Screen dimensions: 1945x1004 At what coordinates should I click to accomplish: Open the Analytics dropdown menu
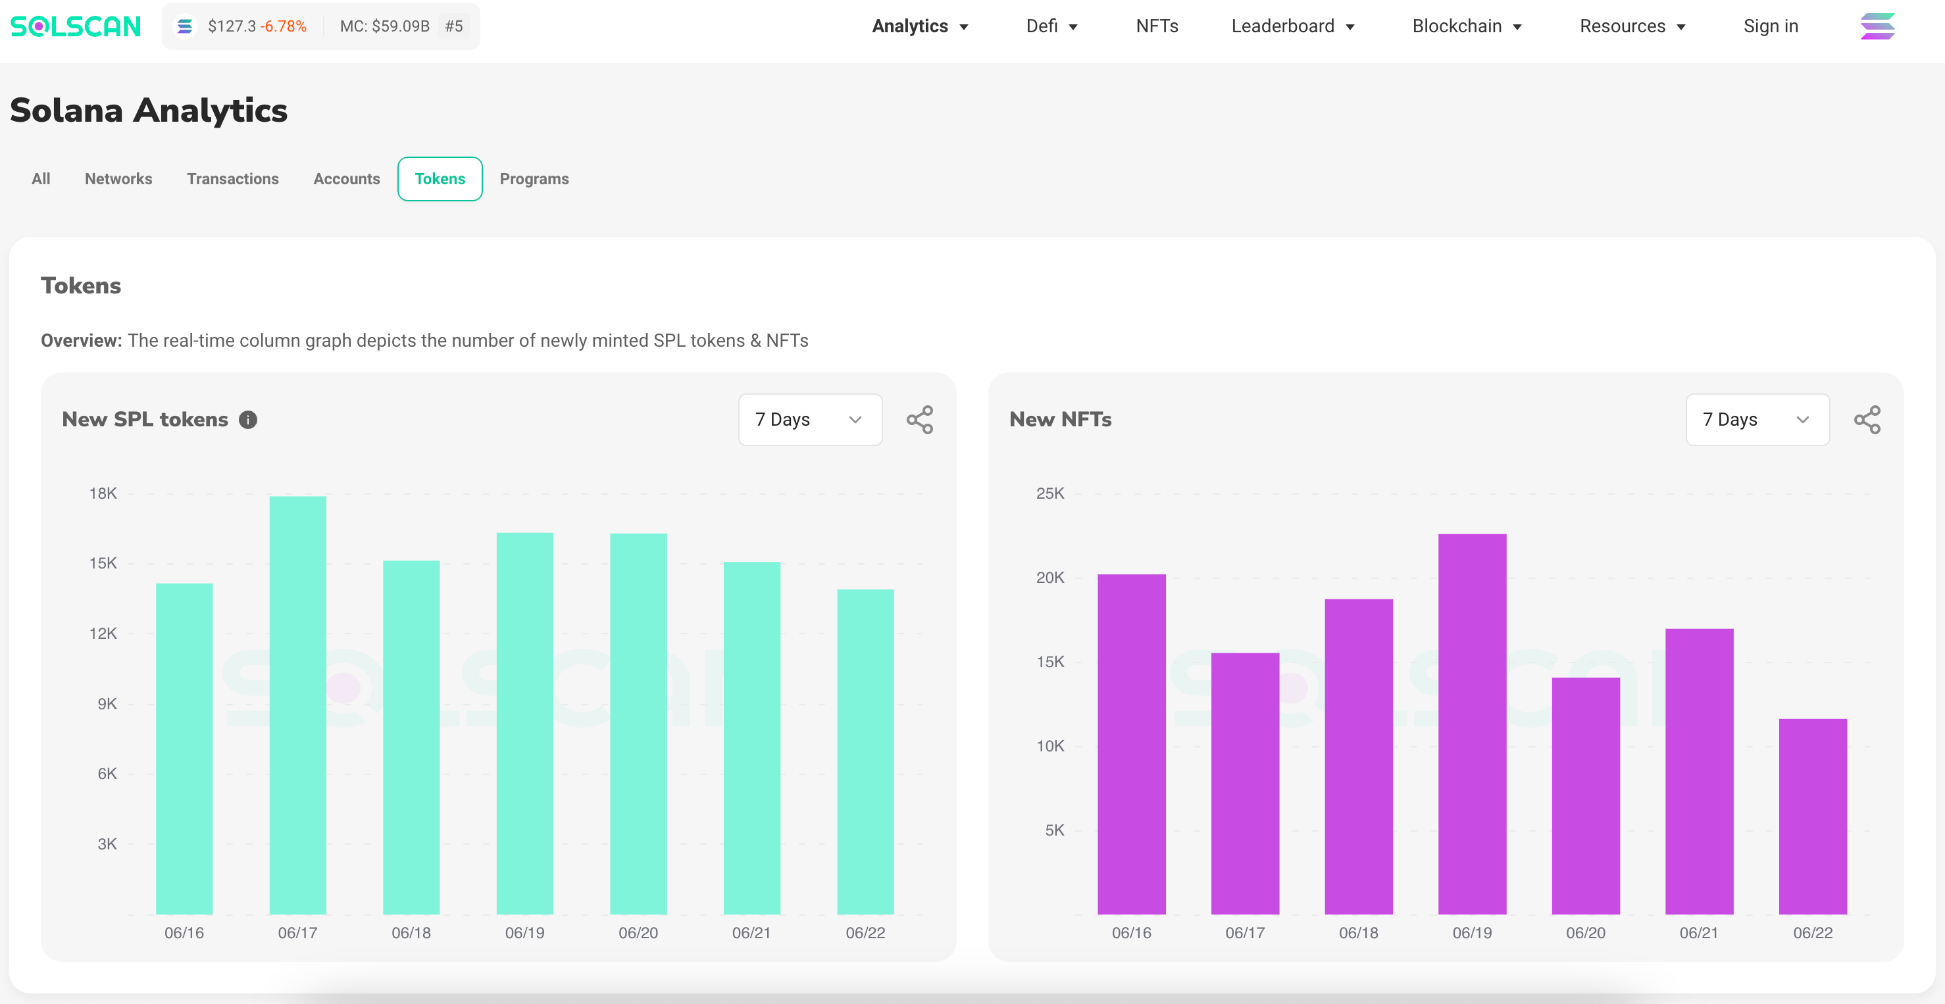[921, 26]
